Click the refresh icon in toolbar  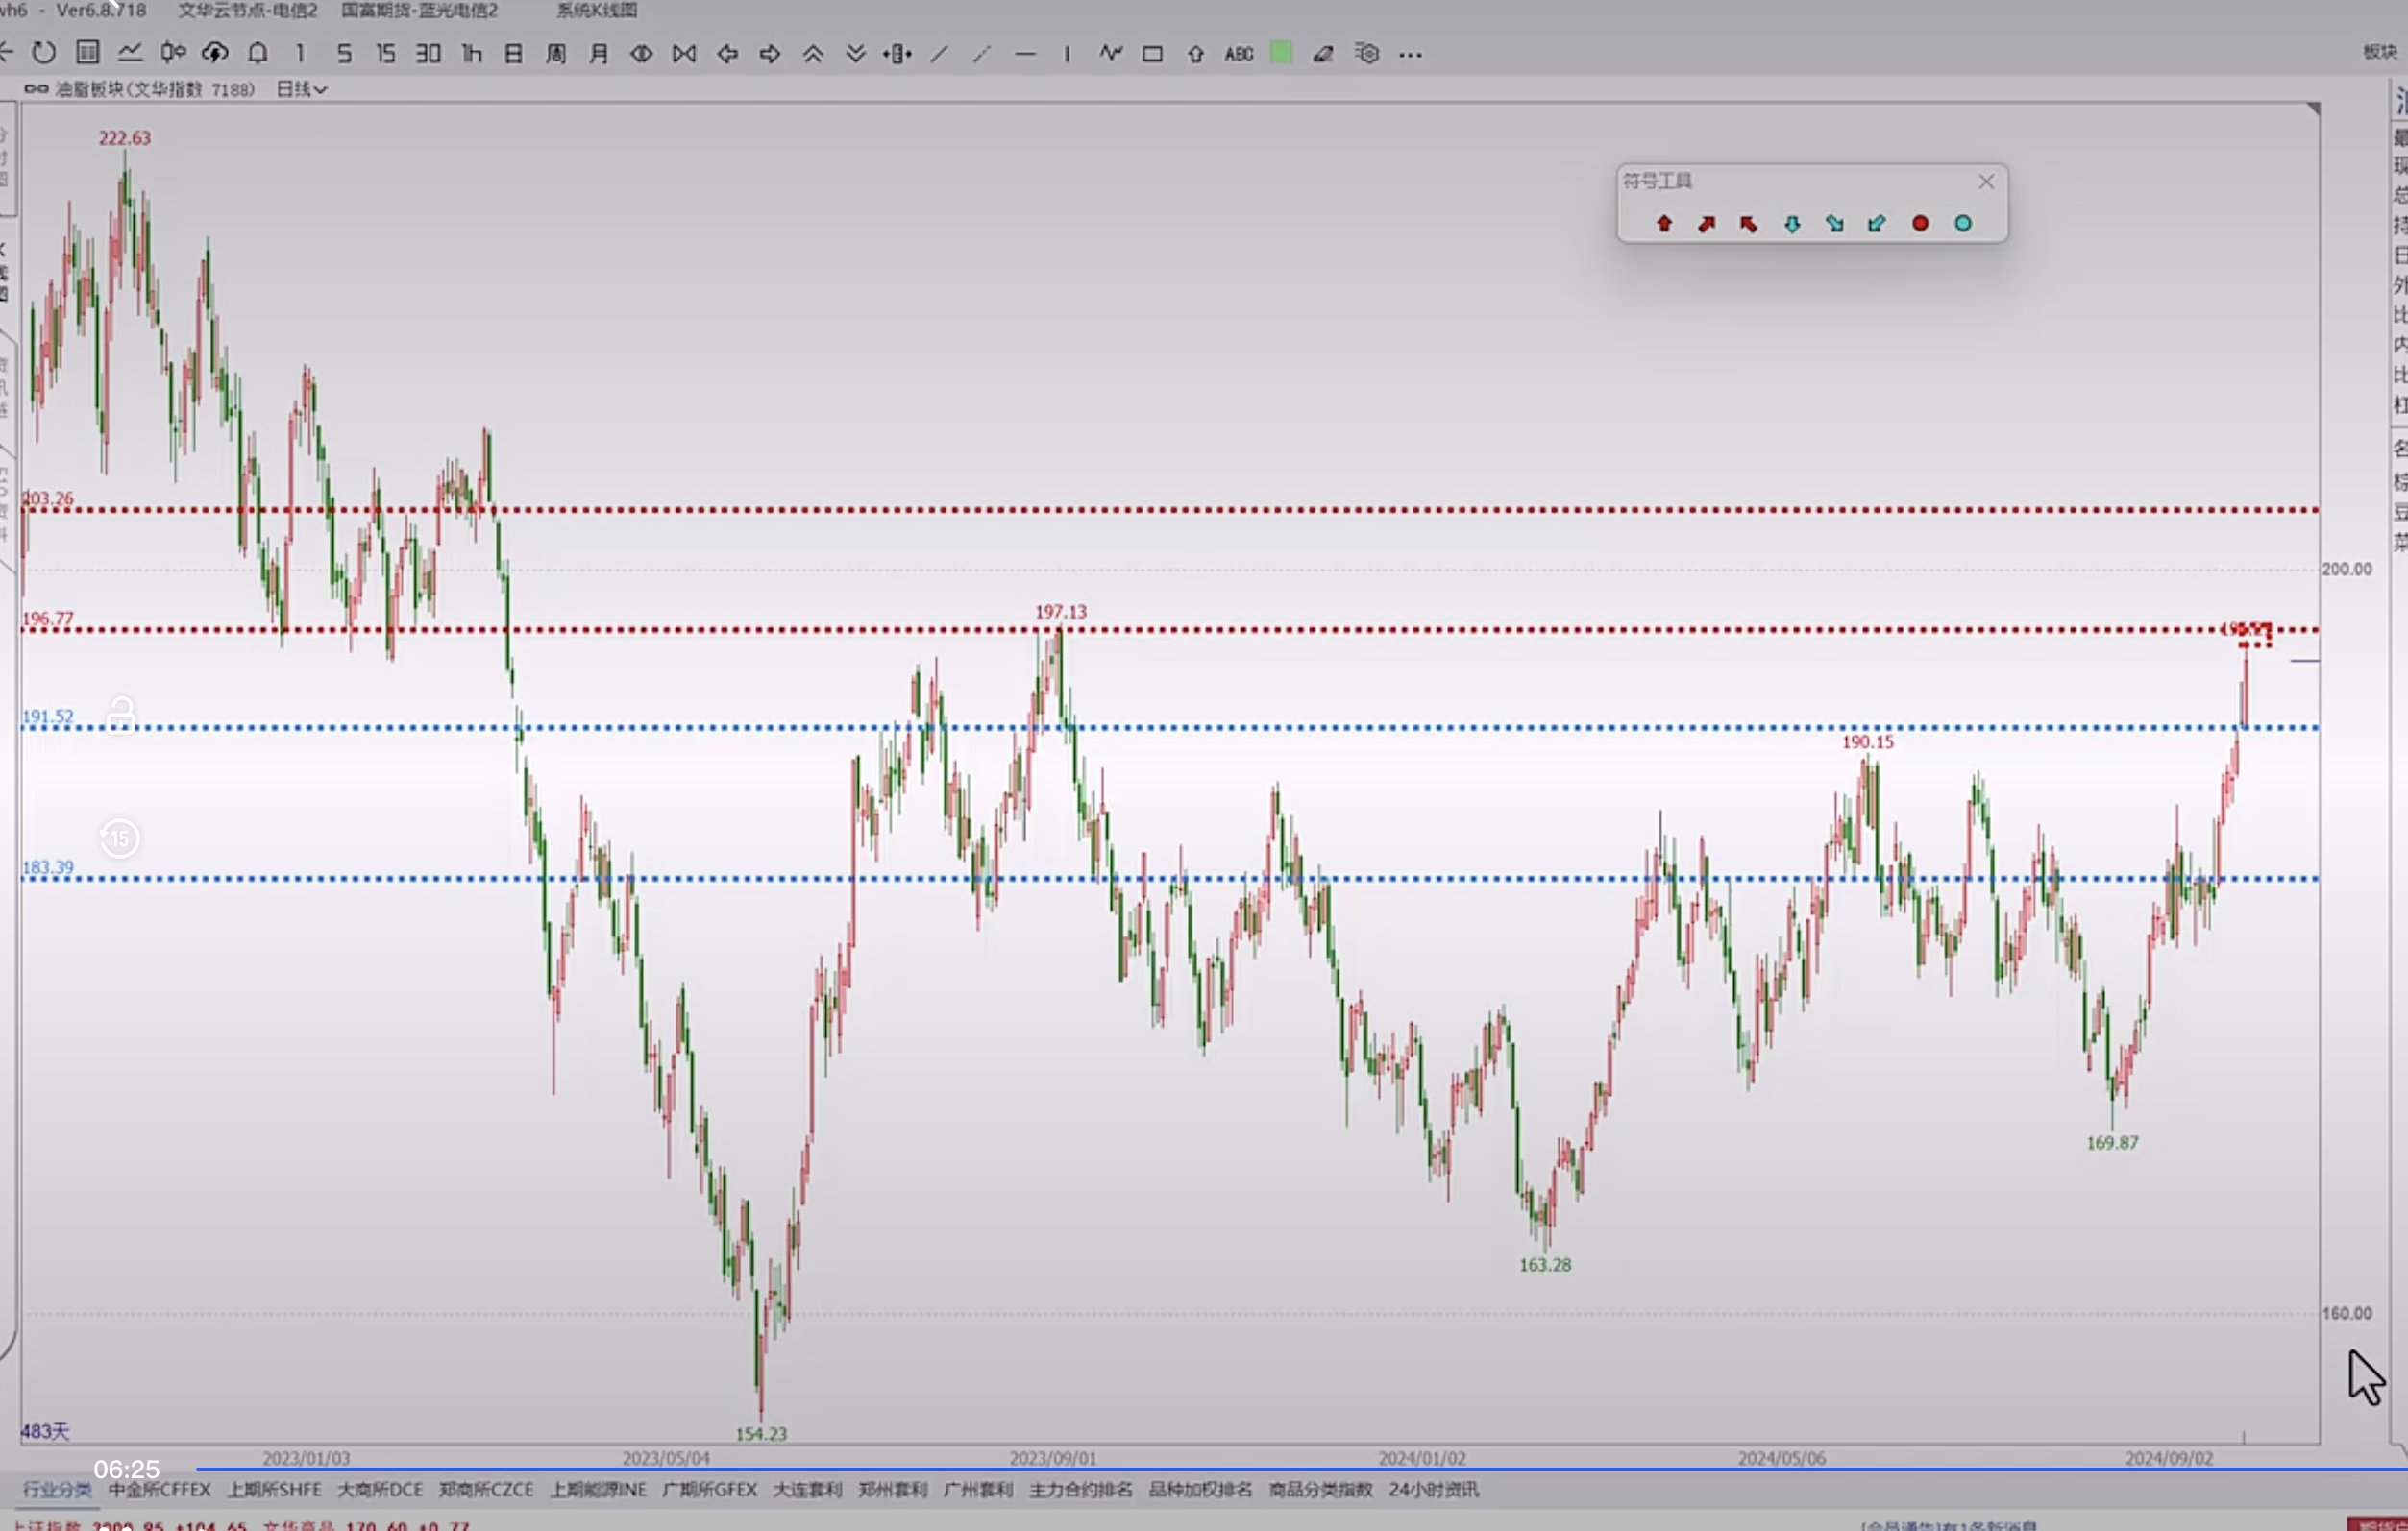(44, 54)
